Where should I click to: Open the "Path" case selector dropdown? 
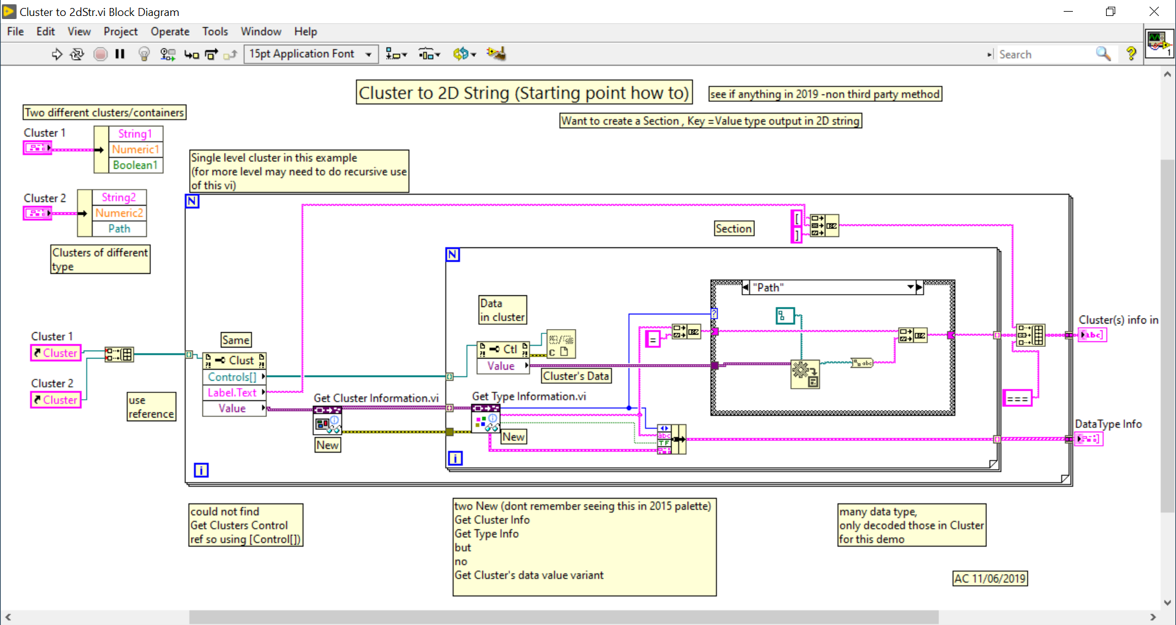[911, 287]
